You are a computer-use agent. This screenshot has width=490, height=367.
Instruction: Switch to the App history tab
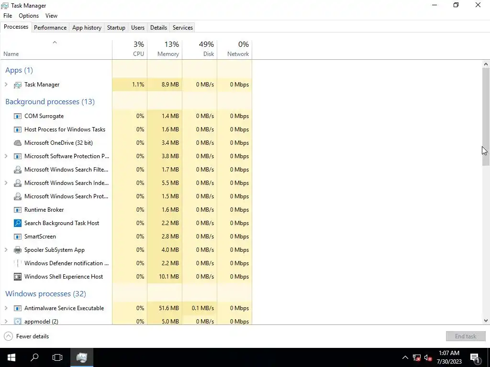[87, 27]
